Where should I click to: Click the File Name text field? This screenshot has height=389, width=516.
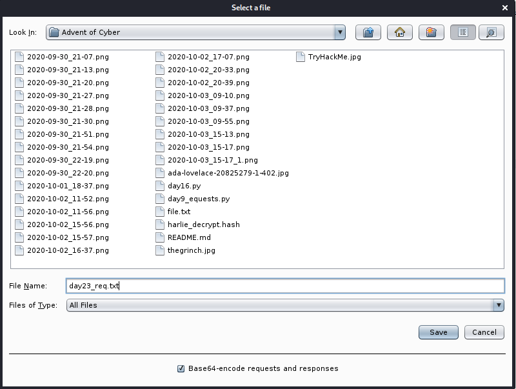pos(284,286)
